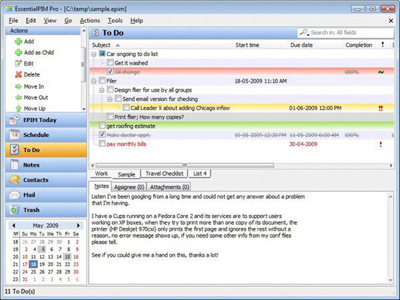Open the Mail module envelope

point(46,195)
